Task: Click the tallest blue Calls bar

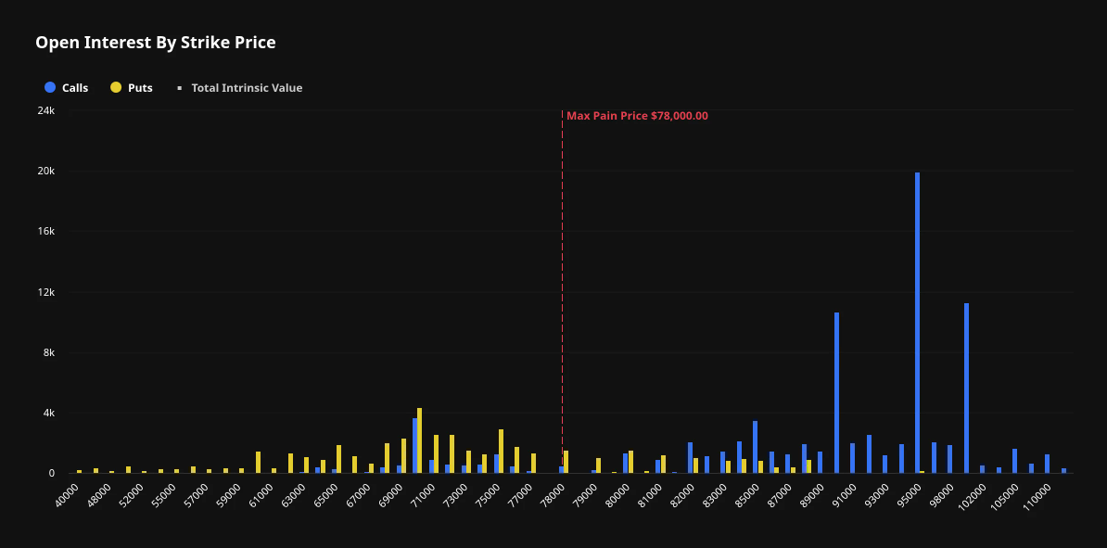Action: 917,323
